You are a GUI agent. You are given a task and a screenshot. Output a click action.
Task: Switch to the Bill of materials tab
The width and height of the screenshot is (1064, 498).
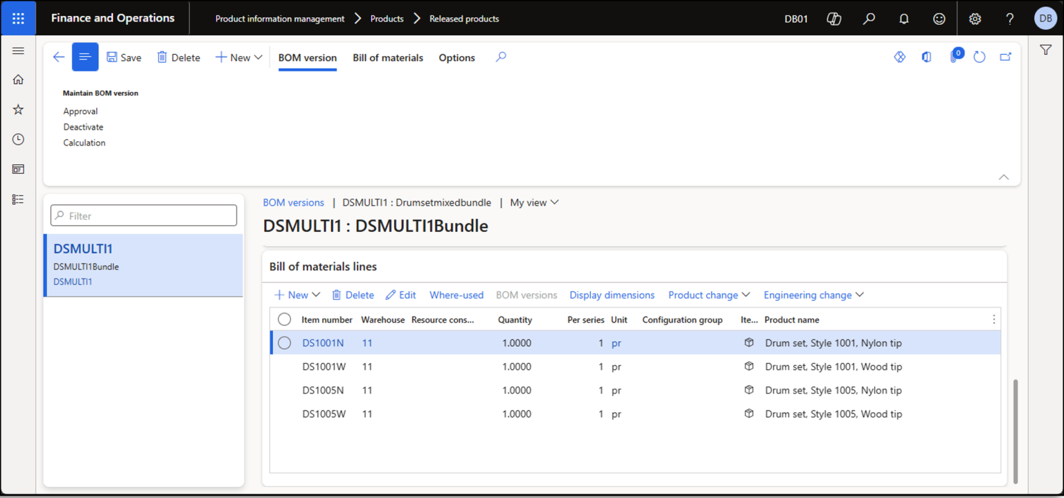[388, 57]
